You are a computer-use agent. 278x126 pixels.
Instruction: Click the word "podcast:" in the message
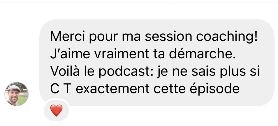pyautogui.click(x=126, y=72)
